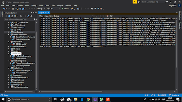Click the WhatsApp taskbar icon

(x=101, y=99)
